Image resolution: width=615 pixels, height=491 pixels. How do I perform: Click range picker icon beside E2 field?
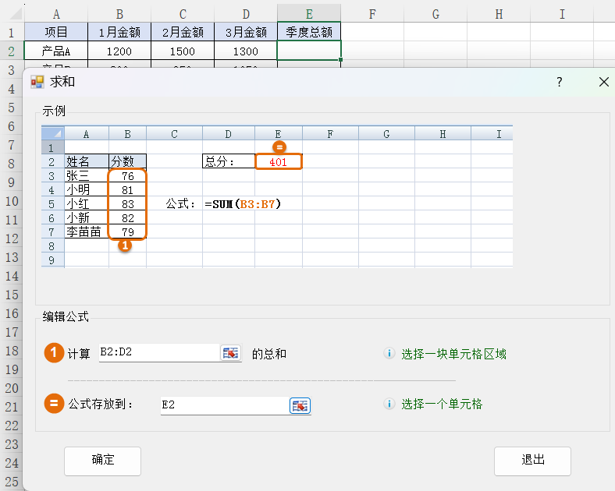tap(300, 405)
